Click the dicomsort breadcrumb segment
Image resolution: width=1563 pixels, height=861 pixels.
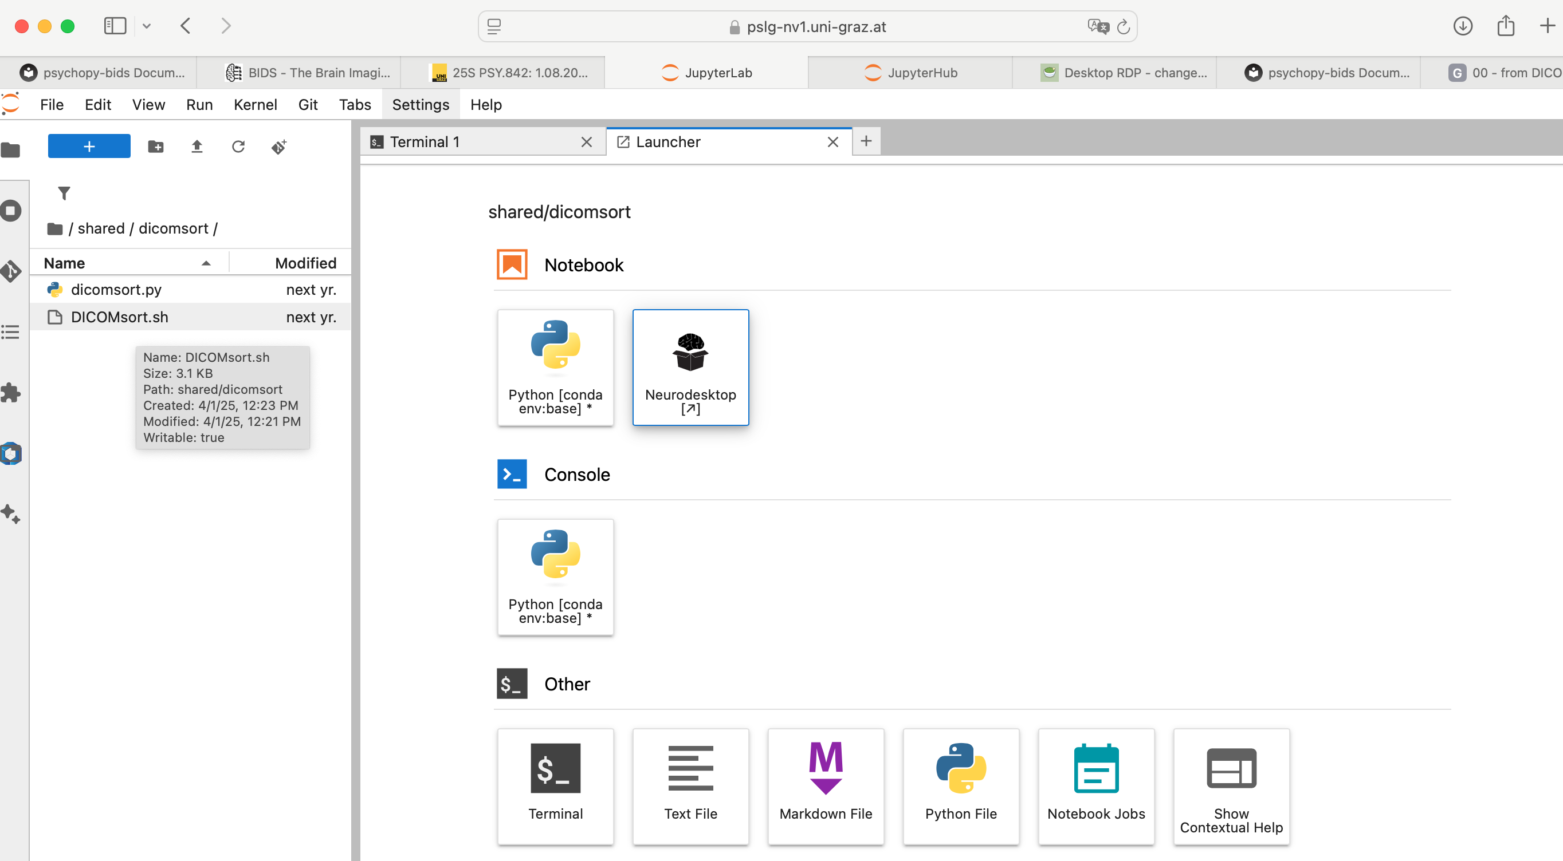coord(173,228)
